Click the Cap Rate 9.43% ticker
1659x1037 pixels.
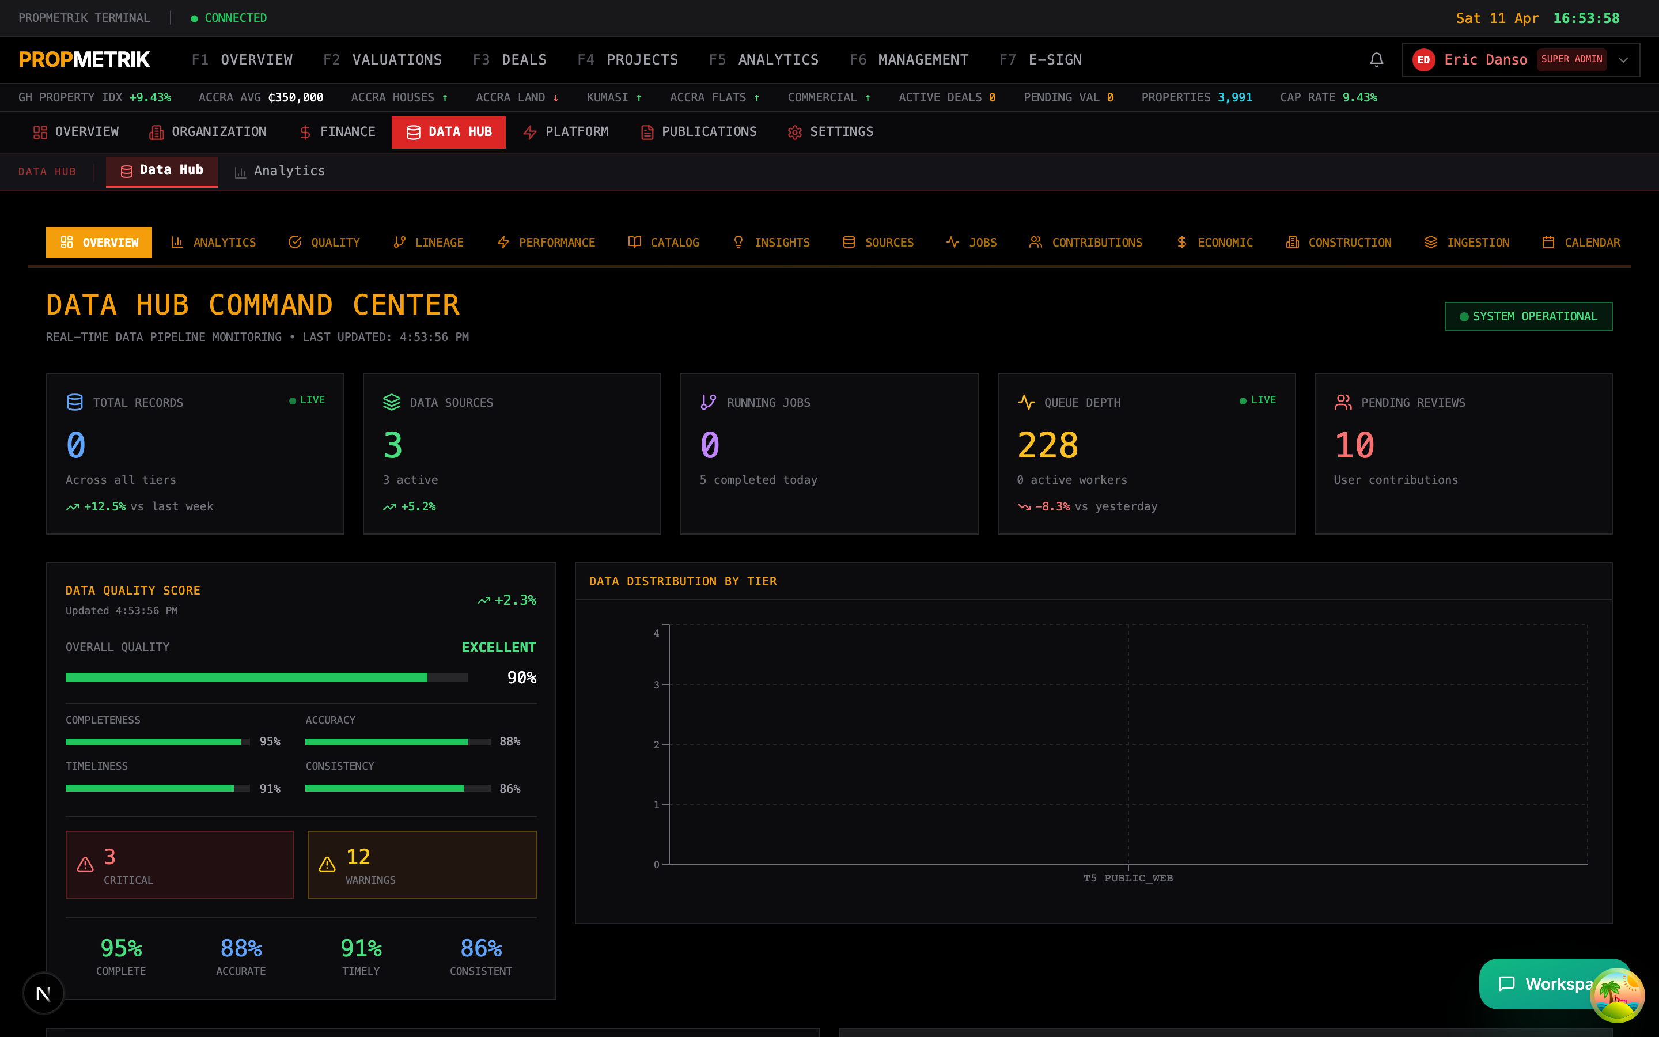point(1328,97)
